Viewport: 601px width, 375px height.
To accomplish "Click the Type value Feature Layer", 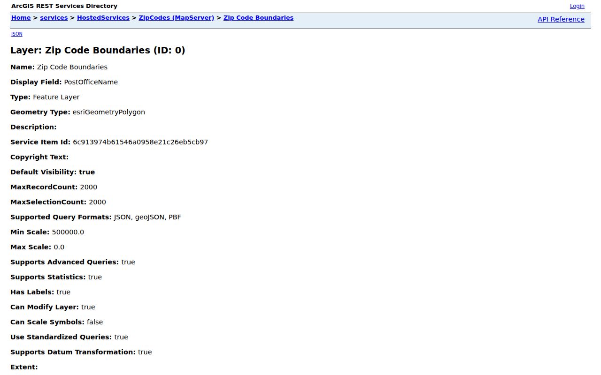I will (56, 97).
